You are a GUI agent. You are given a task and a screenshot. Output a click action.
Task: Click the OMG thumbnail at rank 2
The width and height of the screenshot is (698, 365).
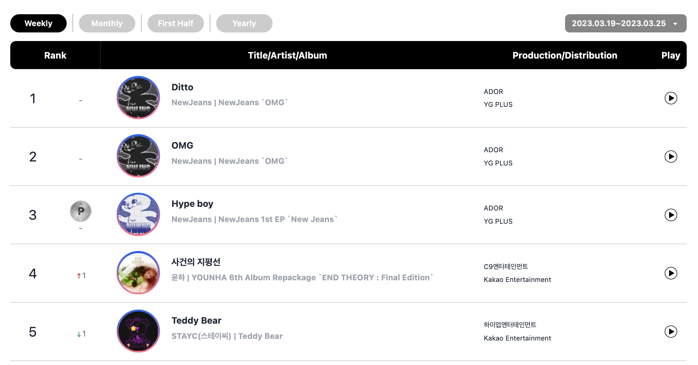pos(138,156)
